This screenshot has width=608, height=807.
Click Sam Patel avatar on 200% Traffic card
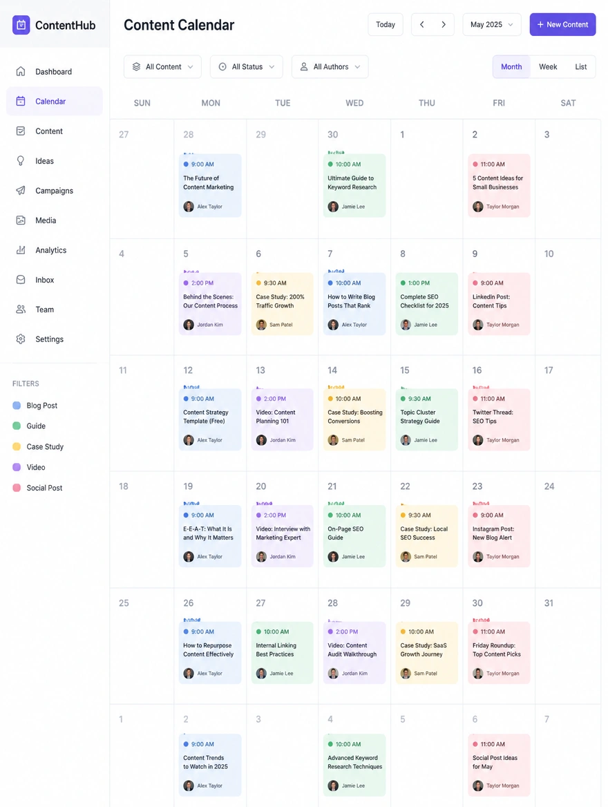pos(261,325)
